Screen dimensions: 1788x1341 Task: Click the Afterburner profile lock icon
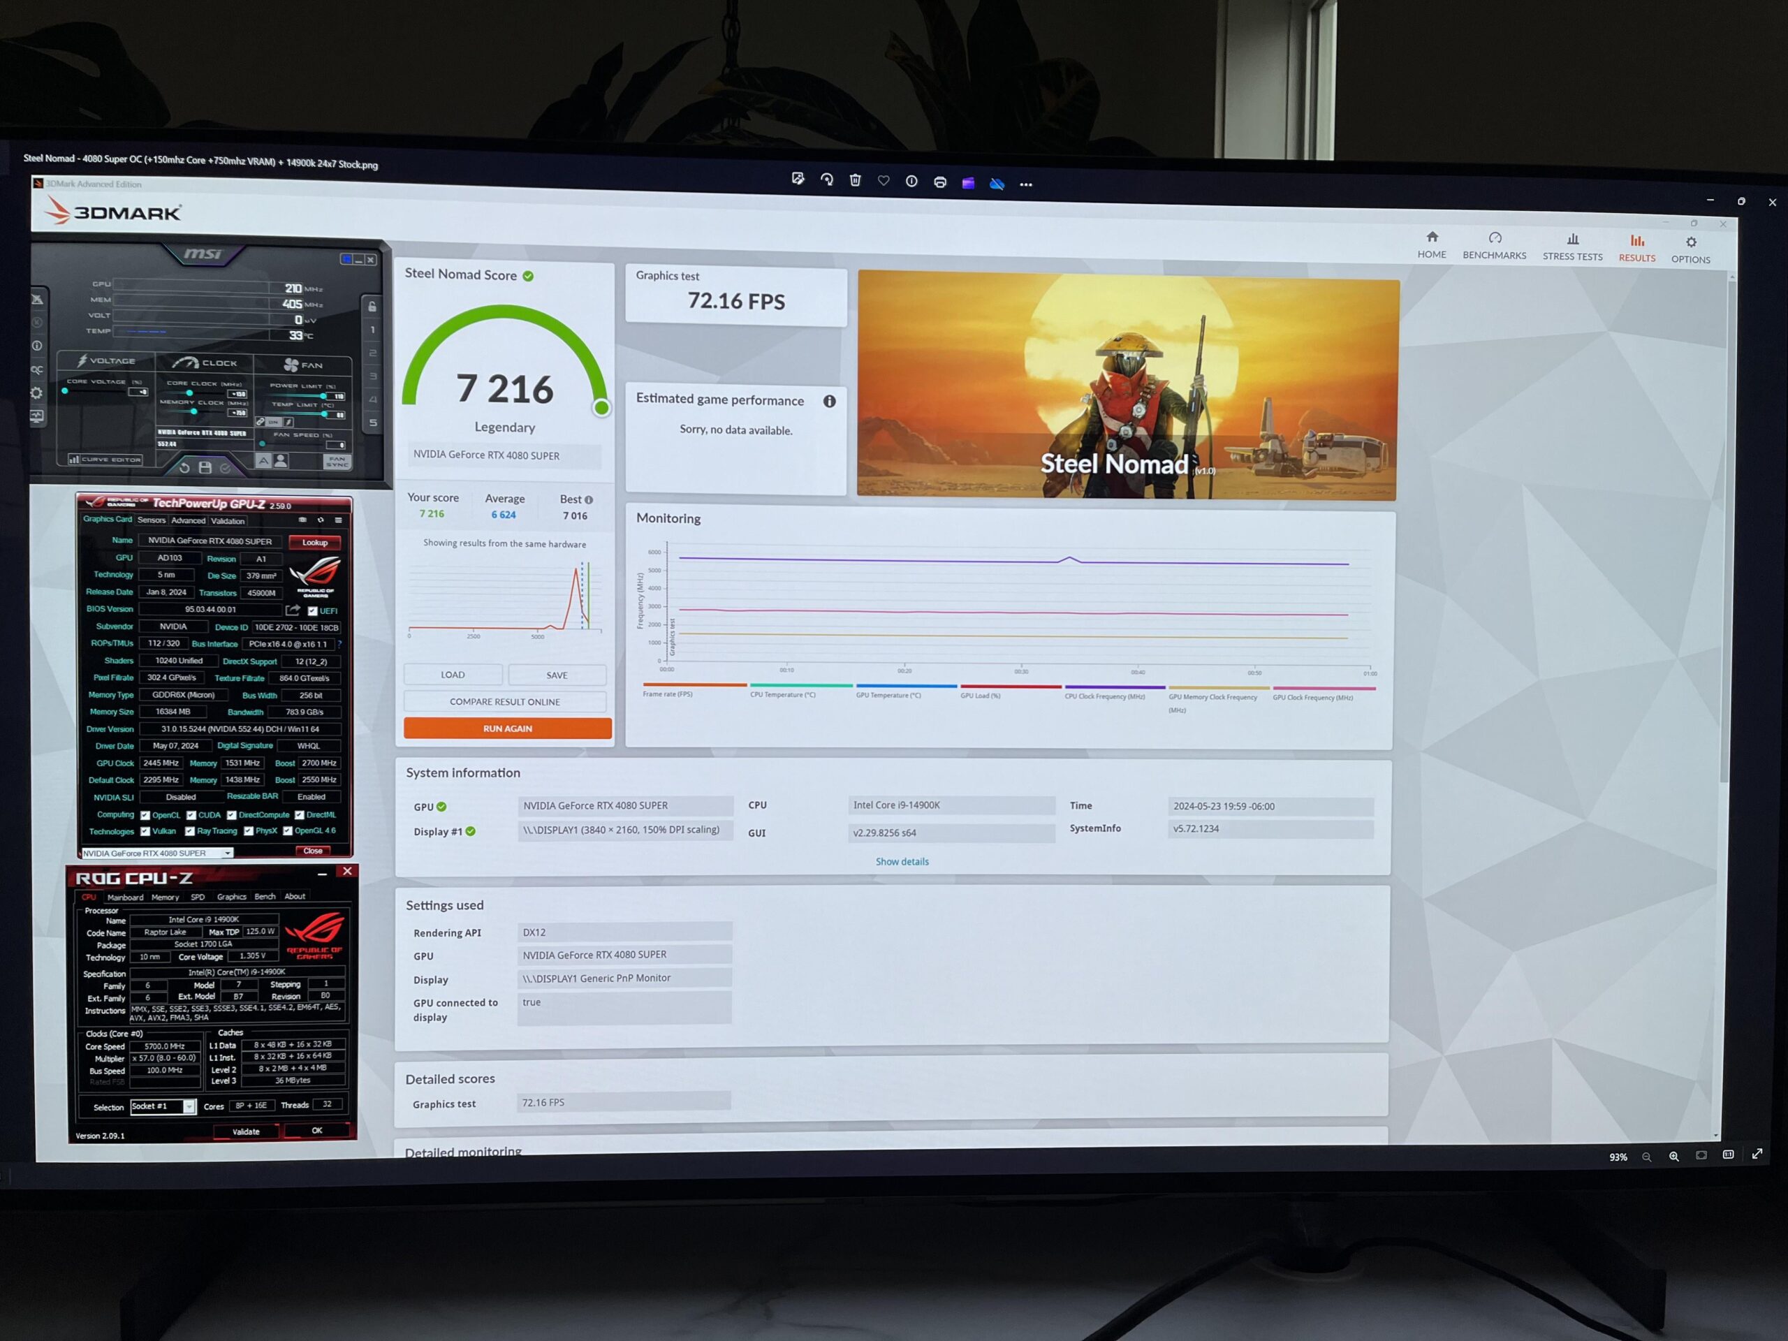(x=372, y=307)
